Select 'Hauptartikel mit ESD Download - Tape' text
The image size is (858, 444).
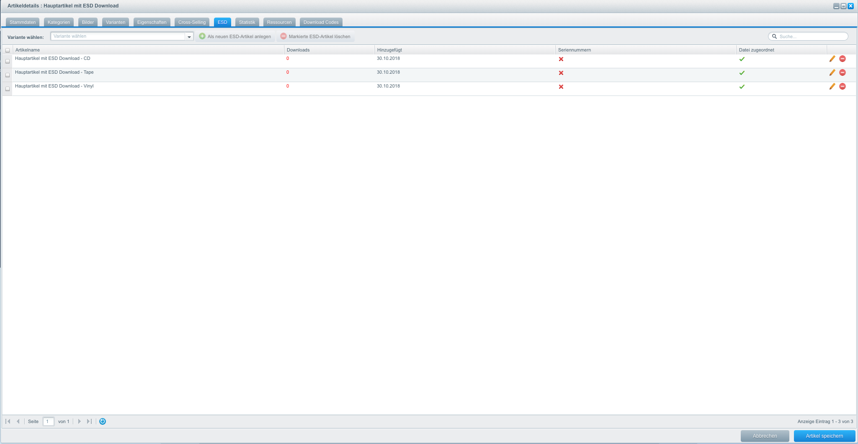point(54,72)
